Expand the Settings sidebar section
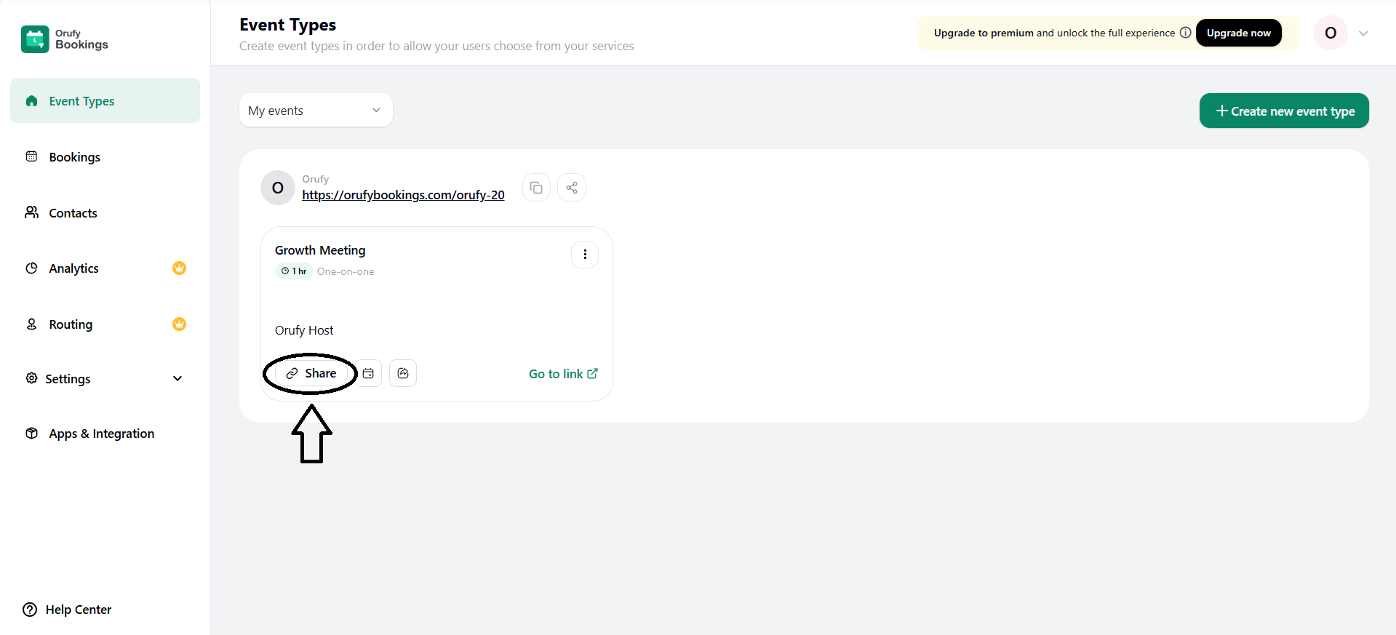Viewport: 1396px width, 635px height. (178, 379)
